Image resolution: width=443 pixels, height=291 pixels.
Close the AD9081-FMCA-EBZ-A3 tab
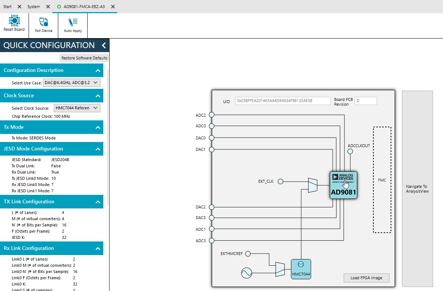pos(113,7)
